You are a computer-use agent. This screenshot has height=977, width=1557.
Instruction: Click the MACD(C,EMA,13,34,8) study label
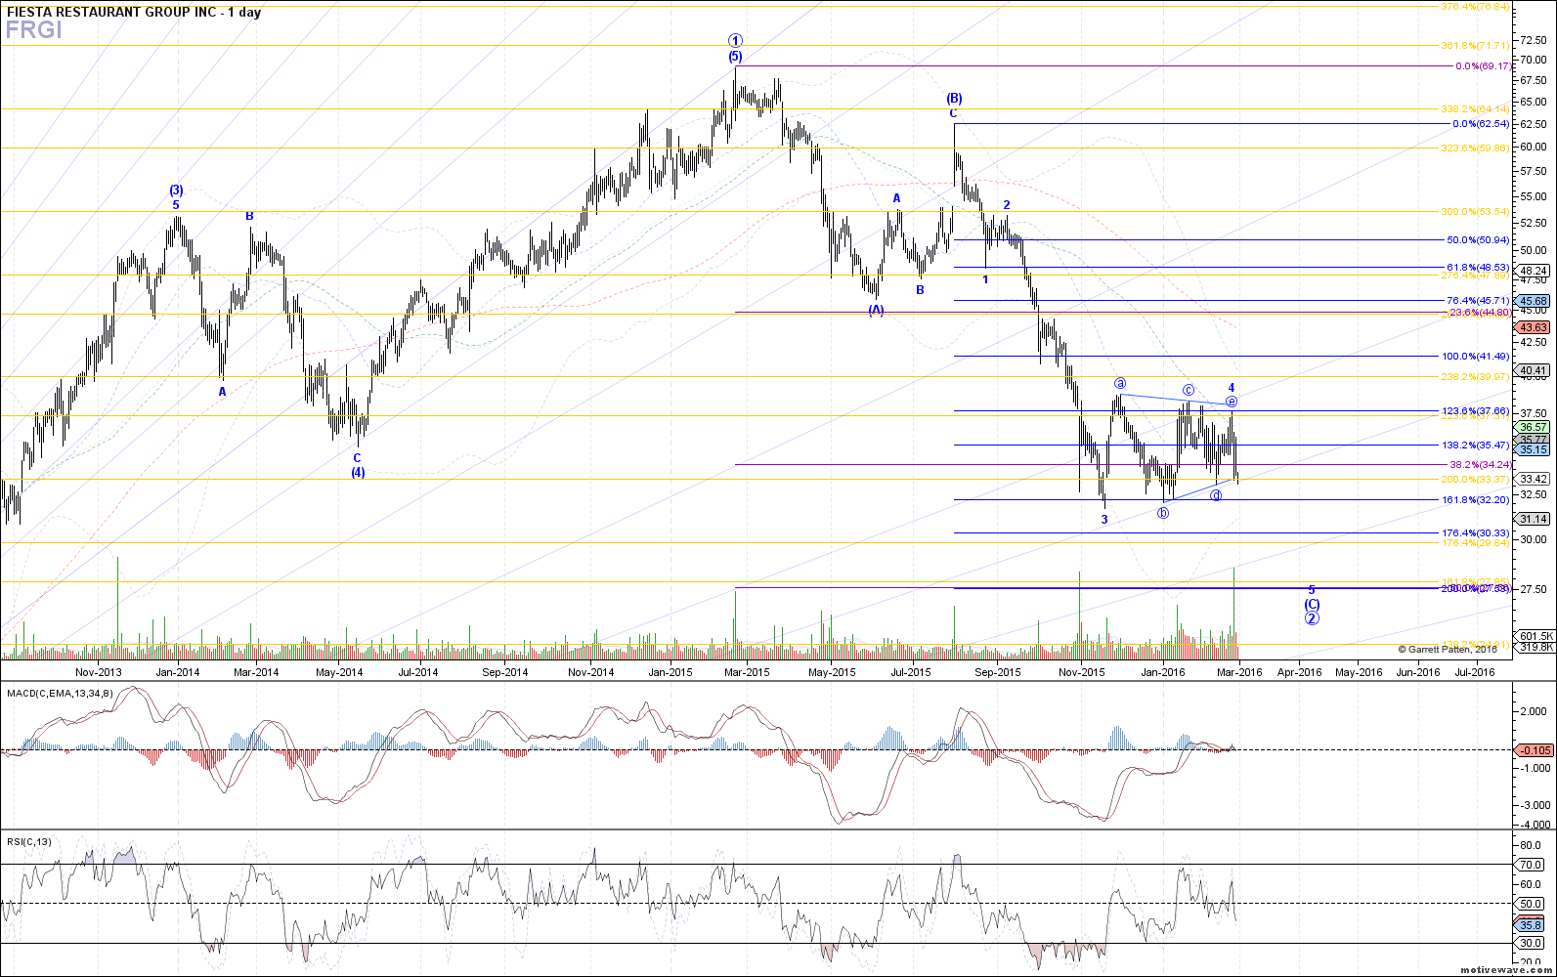pyautogui.click(x=61, y=693)
